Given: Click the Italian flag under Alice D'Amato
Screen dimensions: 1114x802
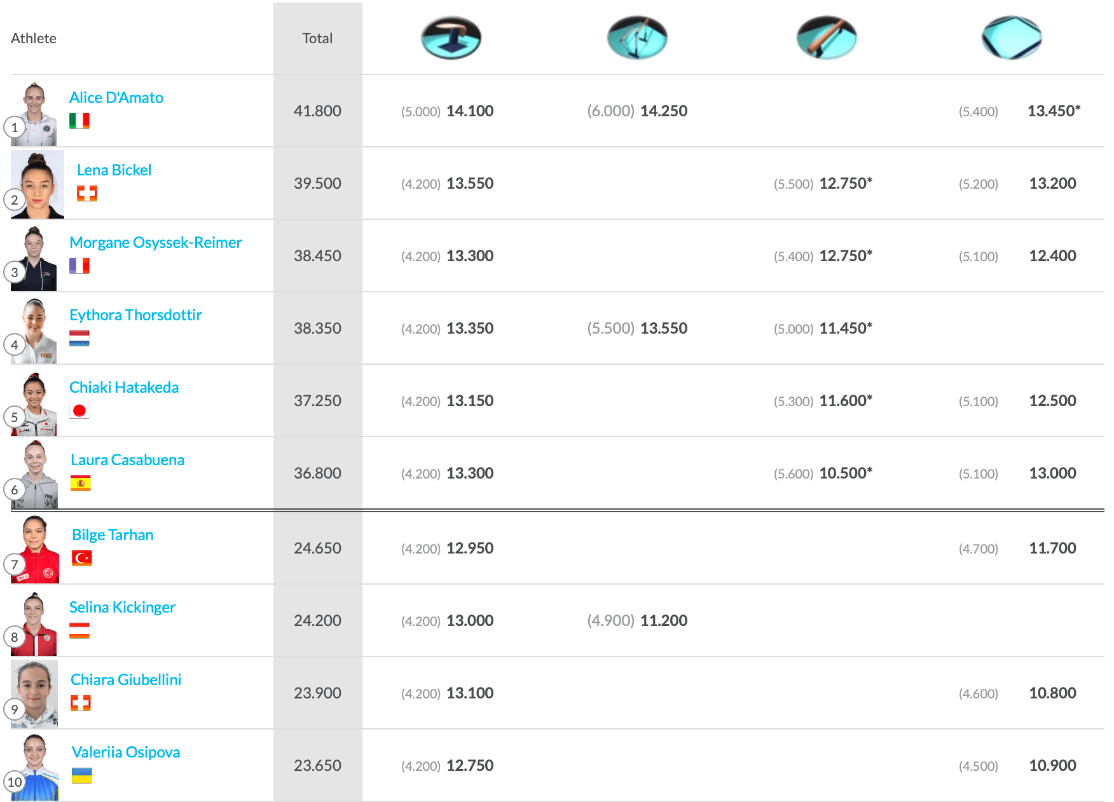Looking at the screenshot, I should coord(79,121).
